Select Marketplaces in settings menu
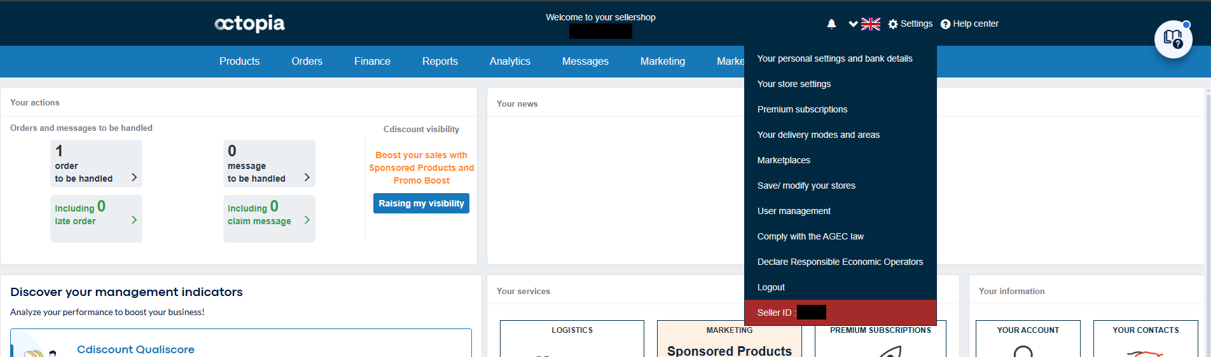The image size is (1211, 357). coord(840,160)
